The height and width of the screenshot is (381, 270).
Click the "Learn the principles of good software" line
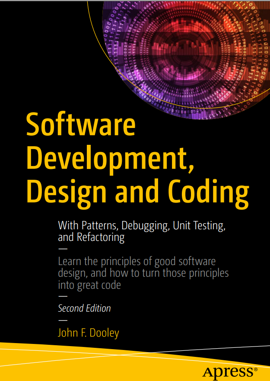coord(137,261)
